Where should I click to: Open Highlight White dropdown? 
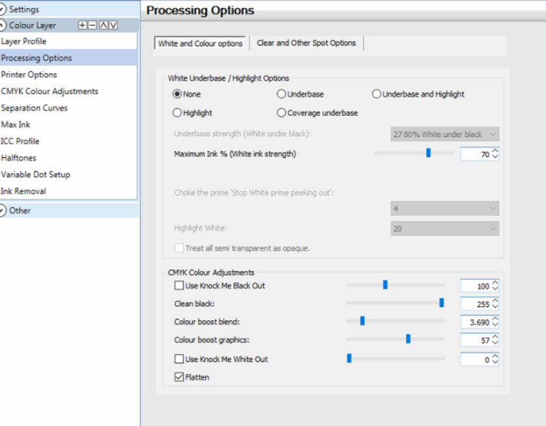(x=445, y=229)
